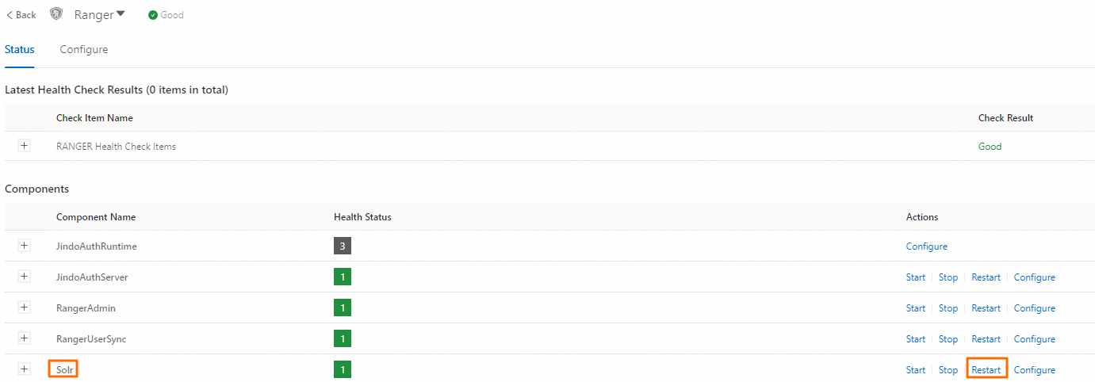1095x382 pixels.
Task: Click the Ranger service shield icon
Action: pyautogui.click(x=56, y=14)
